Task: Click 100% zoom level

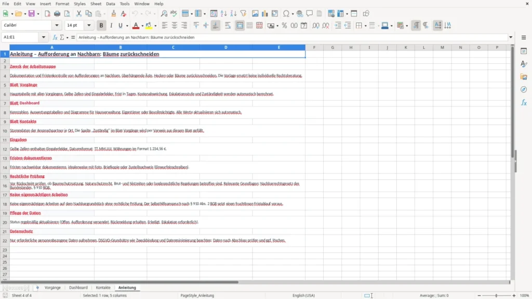Action: pyautogui.click(x=525, y=295)
